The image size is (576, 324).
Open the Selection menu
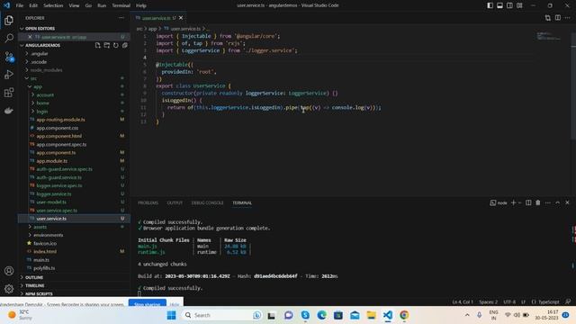(x=53, y=5)
